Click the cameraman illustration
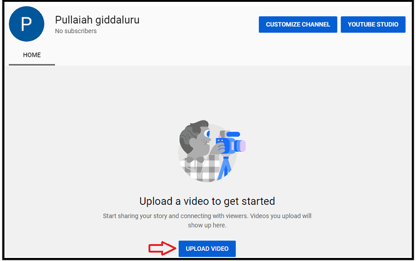This screenshot has width=416, height=261. click(x=211, y=151)
